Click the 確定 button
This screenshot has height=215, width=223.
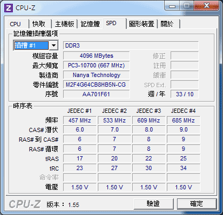pyautogui.click(x=197, y=204)
